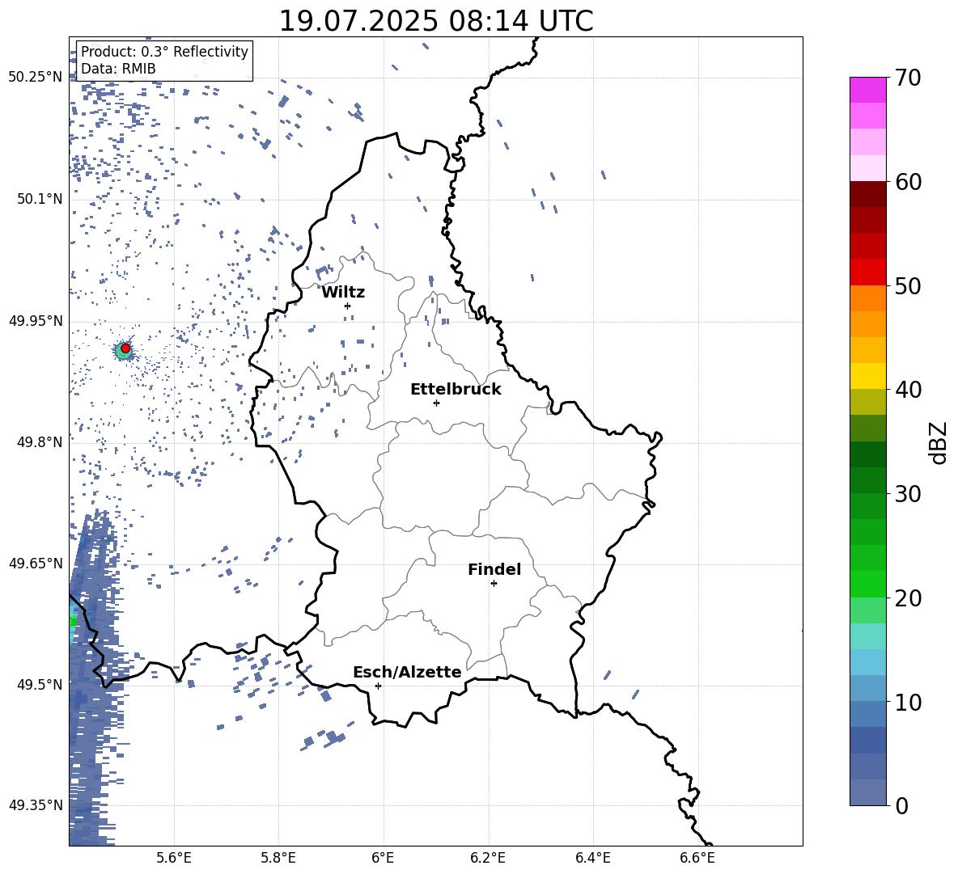Click the 5.6°E longitude label
Viewport: 958px width, 874px height.
click(x=174, y=858)
